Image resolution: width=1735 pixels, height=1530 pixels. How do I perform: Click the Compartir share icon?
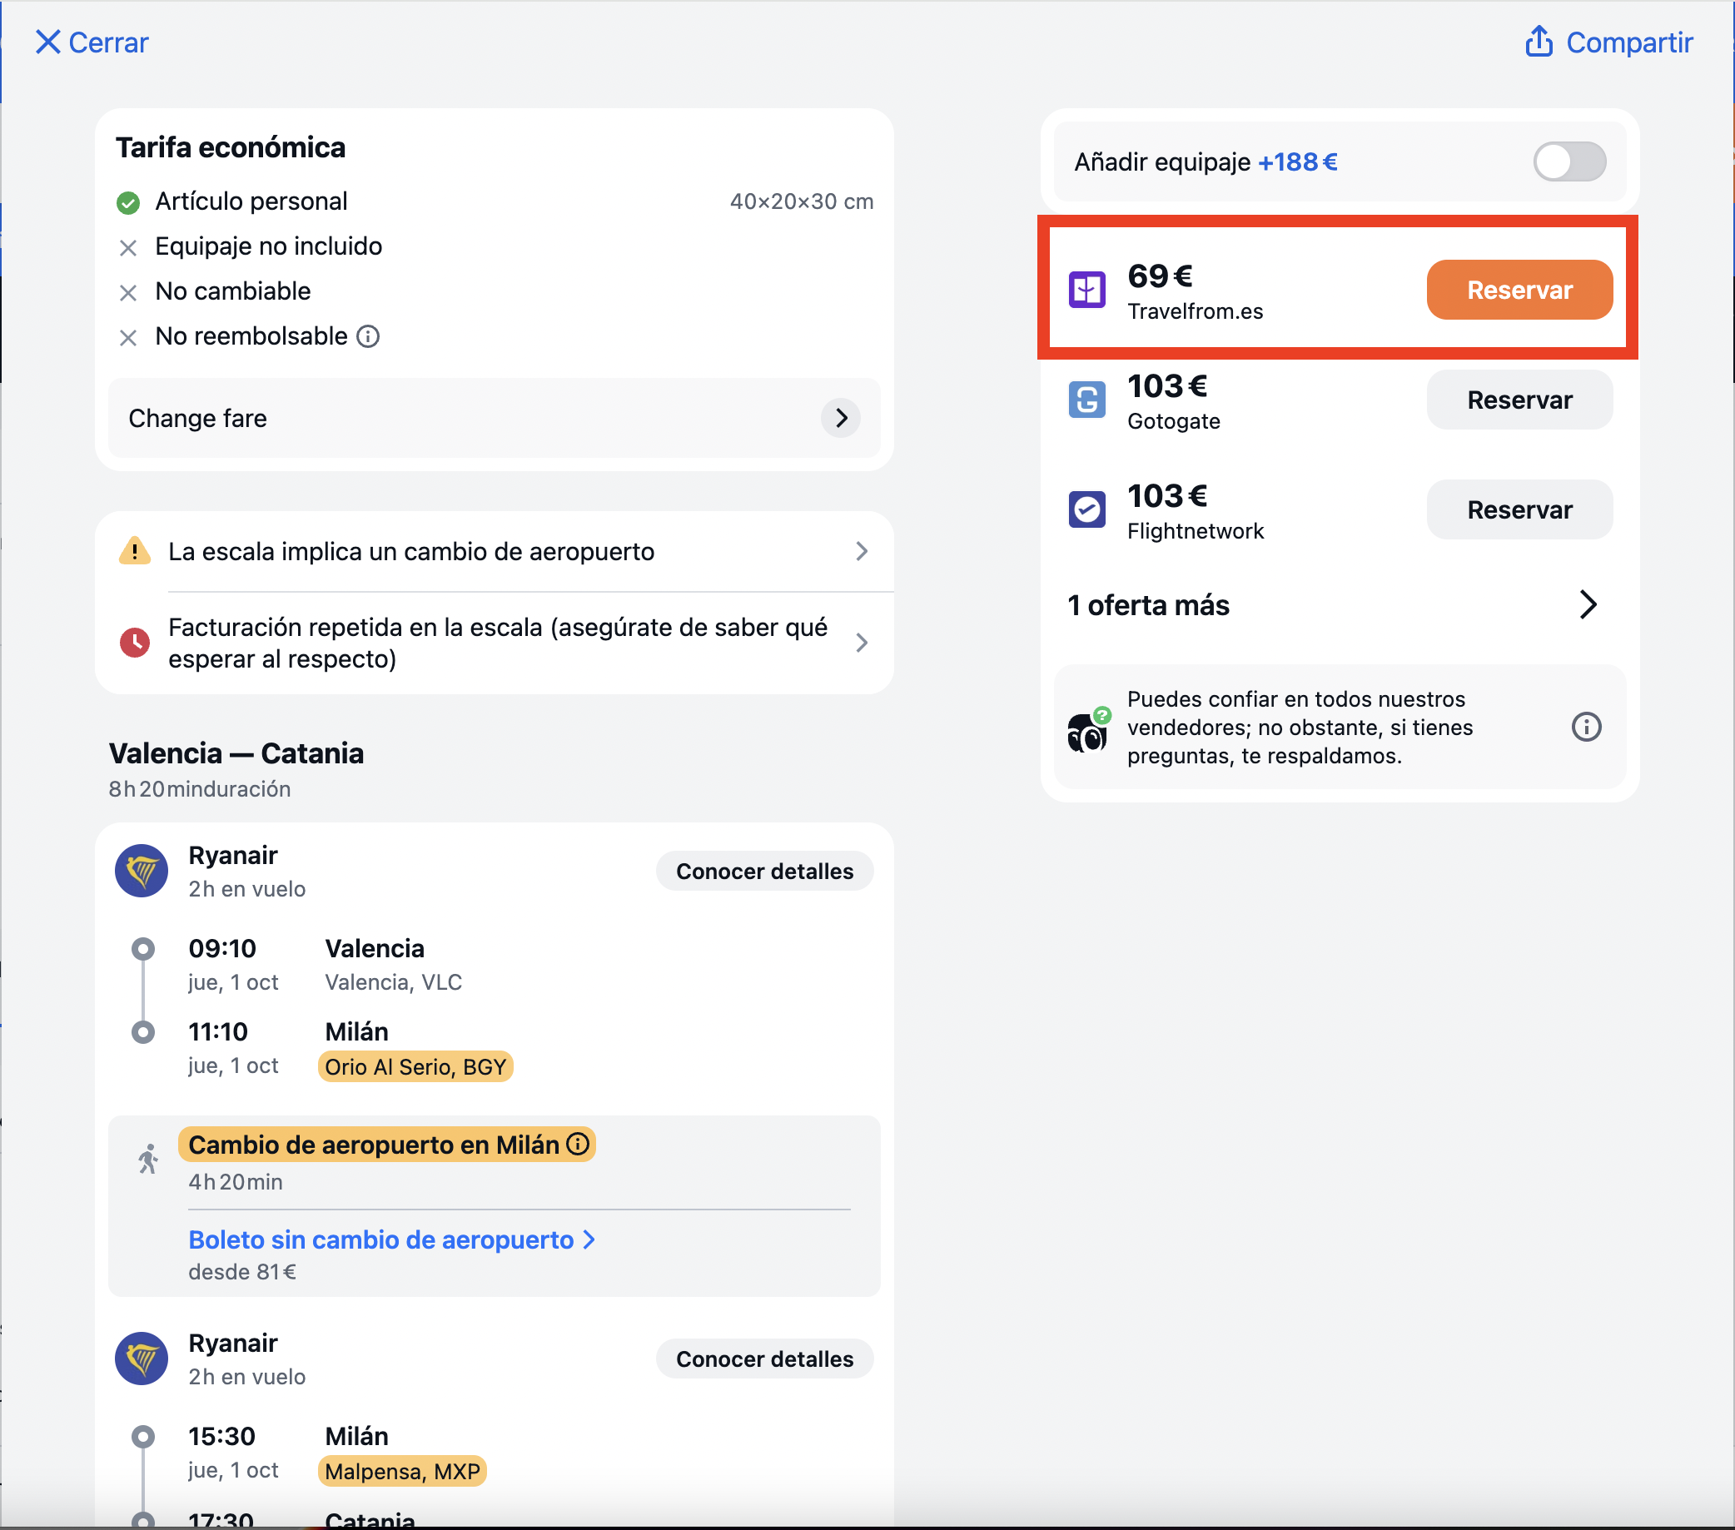1538,42
